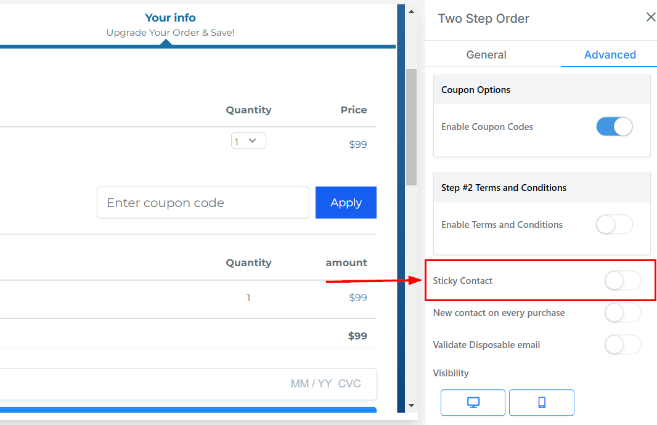This screenshot has width=657, height=425.
Task: Click the mobile visibility icon
Action: click(542, 403)
